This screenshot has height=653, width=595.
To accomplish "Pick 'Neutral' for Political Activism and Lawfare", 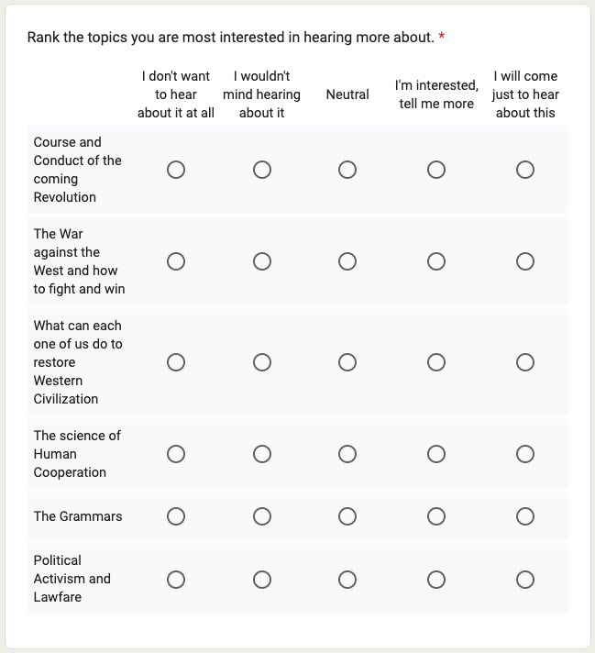I will pyautogui.click(x=347, y=579).
